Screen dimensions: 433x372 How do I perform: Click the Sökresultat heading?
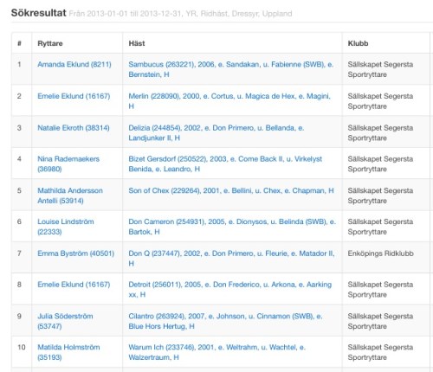39,13
